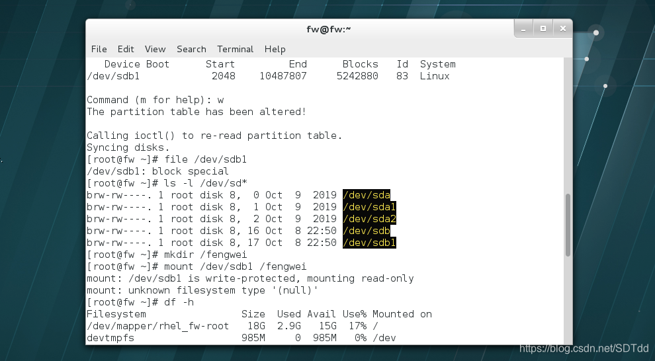Open the View menu
The height and width of the screenshot is (361, 655).
click(x=155, y=49)
